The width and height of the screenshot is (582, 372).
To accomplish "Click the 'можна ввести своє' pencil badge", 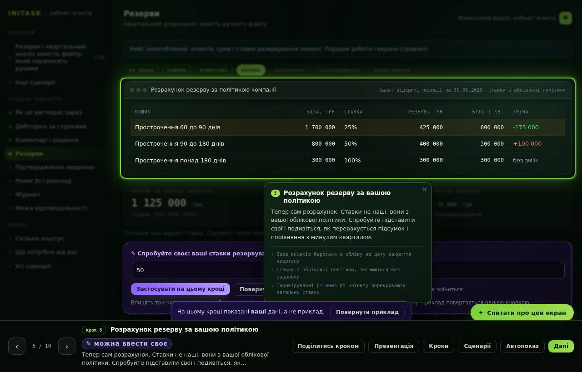I will (x=127, y=344).
